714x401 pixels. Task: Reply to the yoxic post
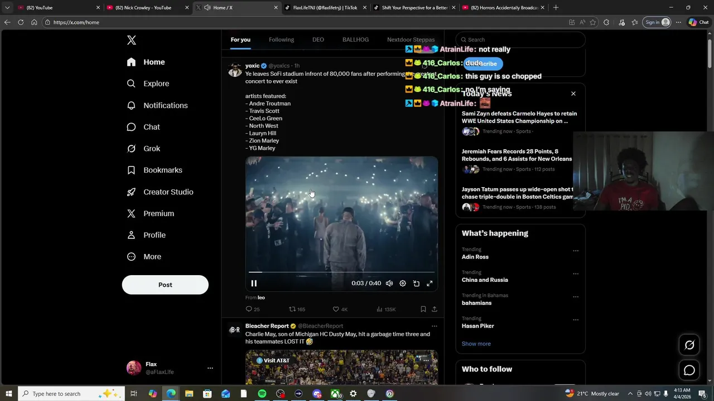coord(252,309)
